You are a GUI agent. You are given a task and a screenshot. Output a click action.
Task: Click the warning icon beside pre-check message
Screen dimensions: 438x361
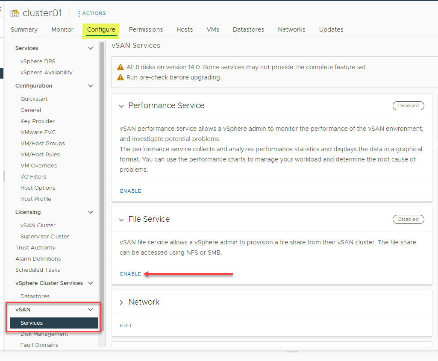click(120, 77)
